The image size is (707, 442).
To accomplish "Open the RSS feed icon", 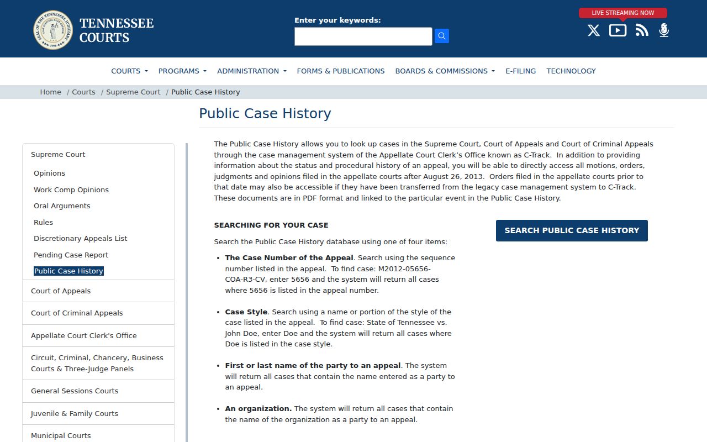I will click(x=642, y=30).
